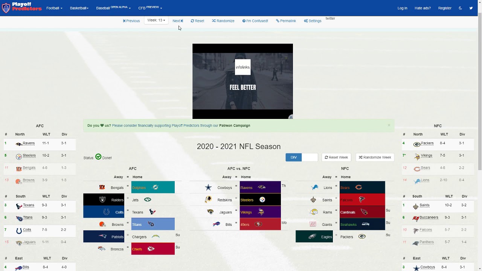Click Reset Week button
The image size is (482, 271).
(336, 157)
